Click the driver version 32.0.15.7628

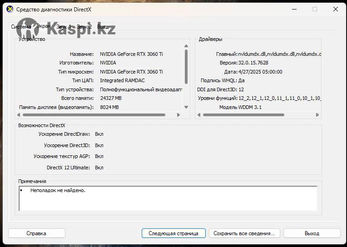tap(253, 63)
